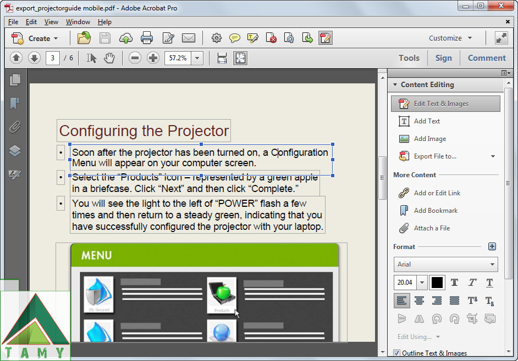
Task: Switch to the Comment pane tab
Action: (487, 58)
